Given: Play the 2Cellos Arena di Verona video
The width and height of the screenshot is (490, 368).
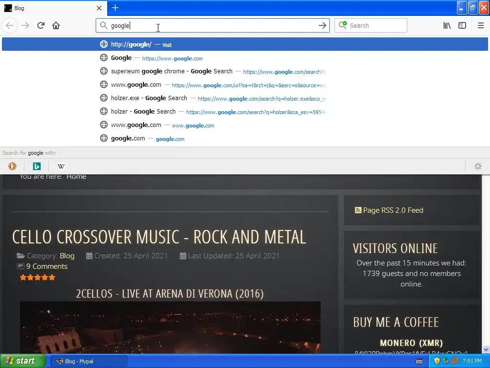Looking at the screenshot, I should tap(170, 327).
